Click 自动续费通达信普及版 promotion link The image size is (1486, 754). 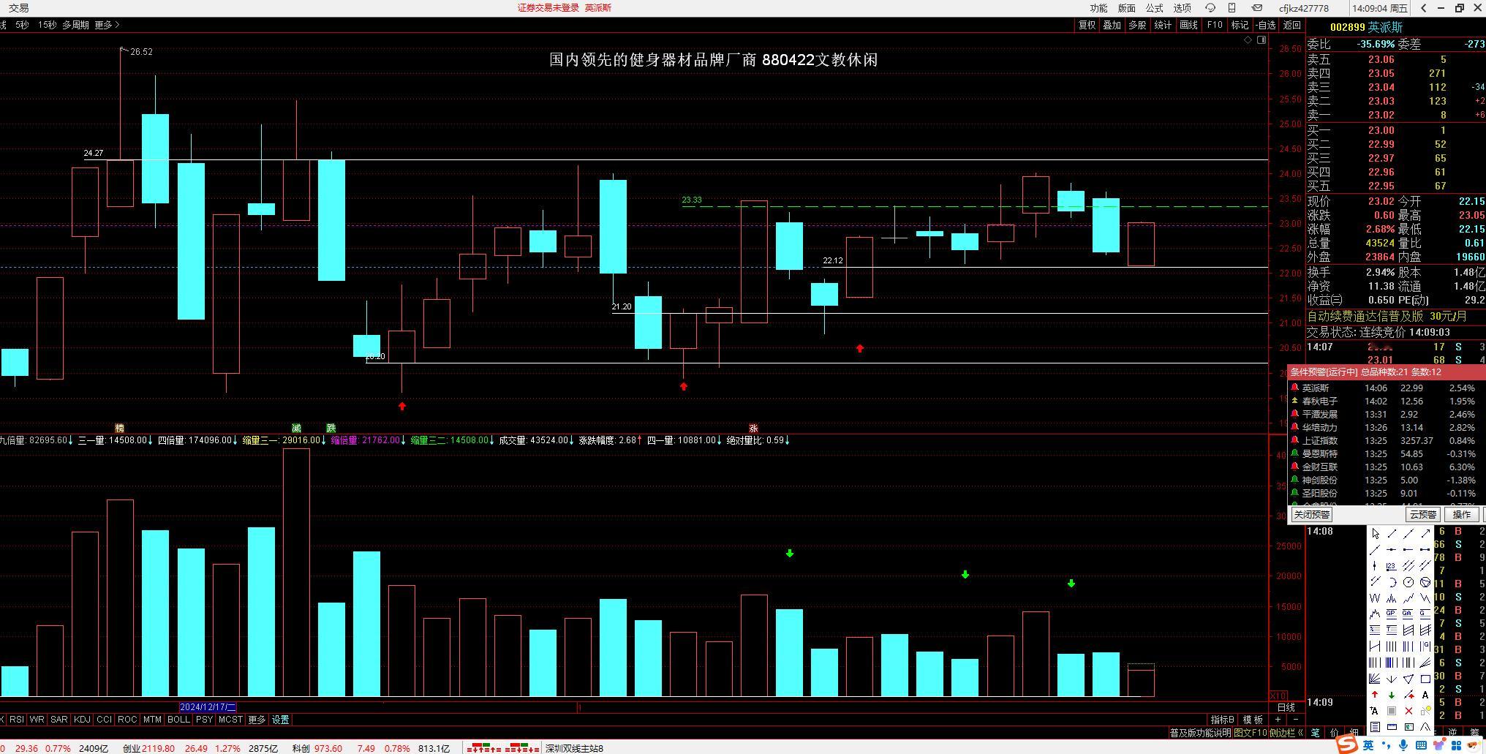click(1365, 317)
